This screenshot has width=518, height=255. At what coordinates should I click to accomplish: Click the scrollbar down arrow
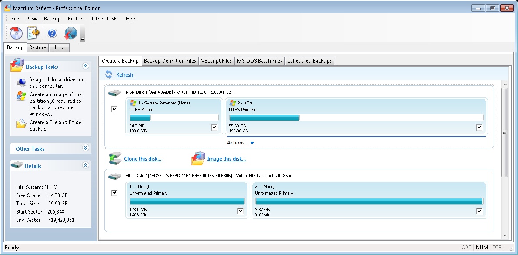(x=505, y=236)
